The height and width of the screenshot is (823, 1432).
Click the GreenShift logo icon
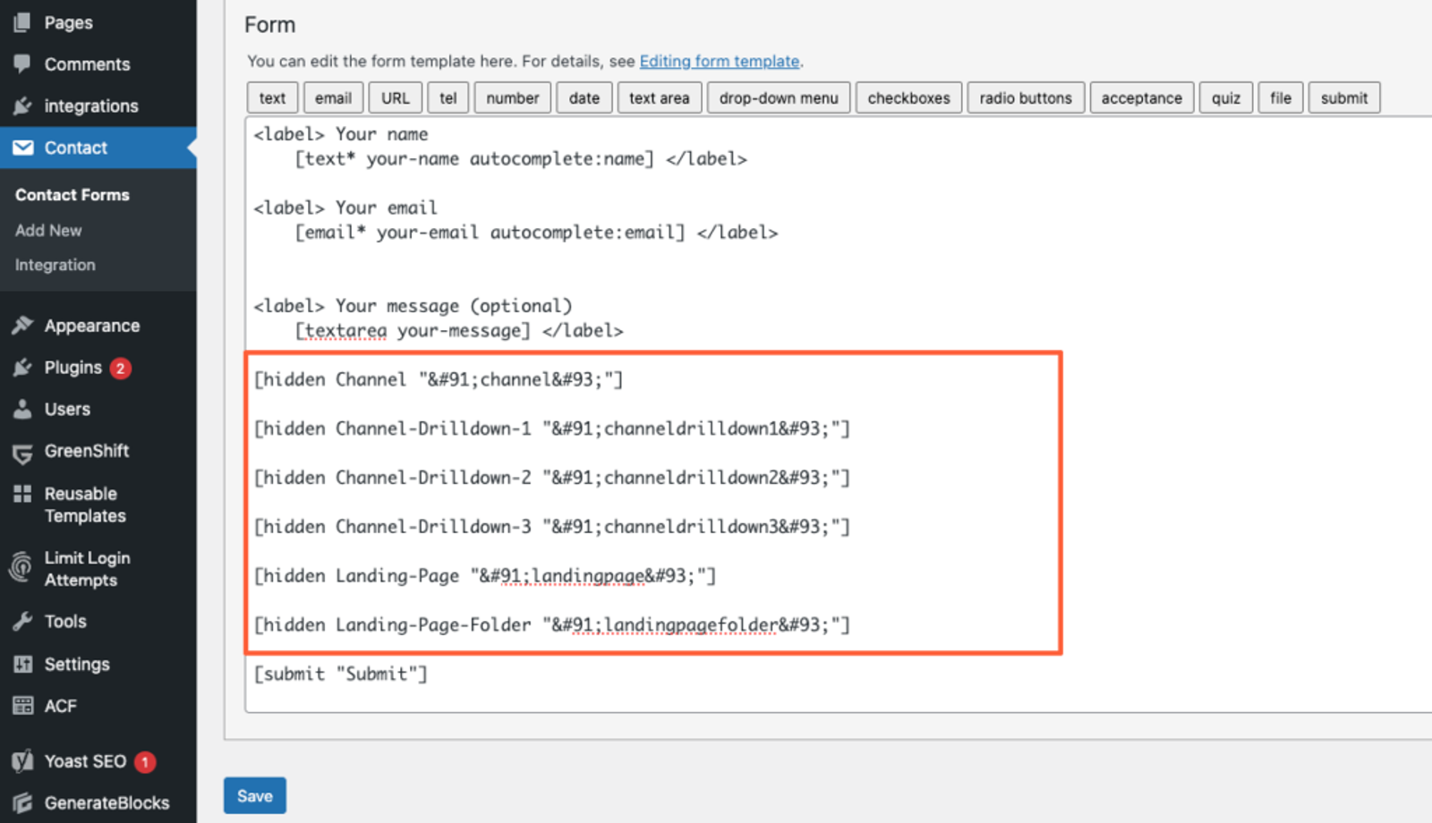22,453
